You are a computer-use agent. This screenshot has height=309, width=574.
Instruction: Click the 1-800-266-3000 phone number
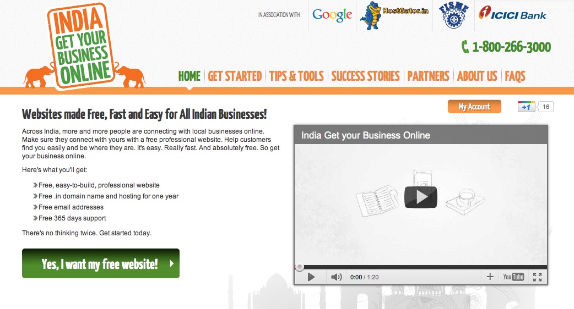[506, 47]
